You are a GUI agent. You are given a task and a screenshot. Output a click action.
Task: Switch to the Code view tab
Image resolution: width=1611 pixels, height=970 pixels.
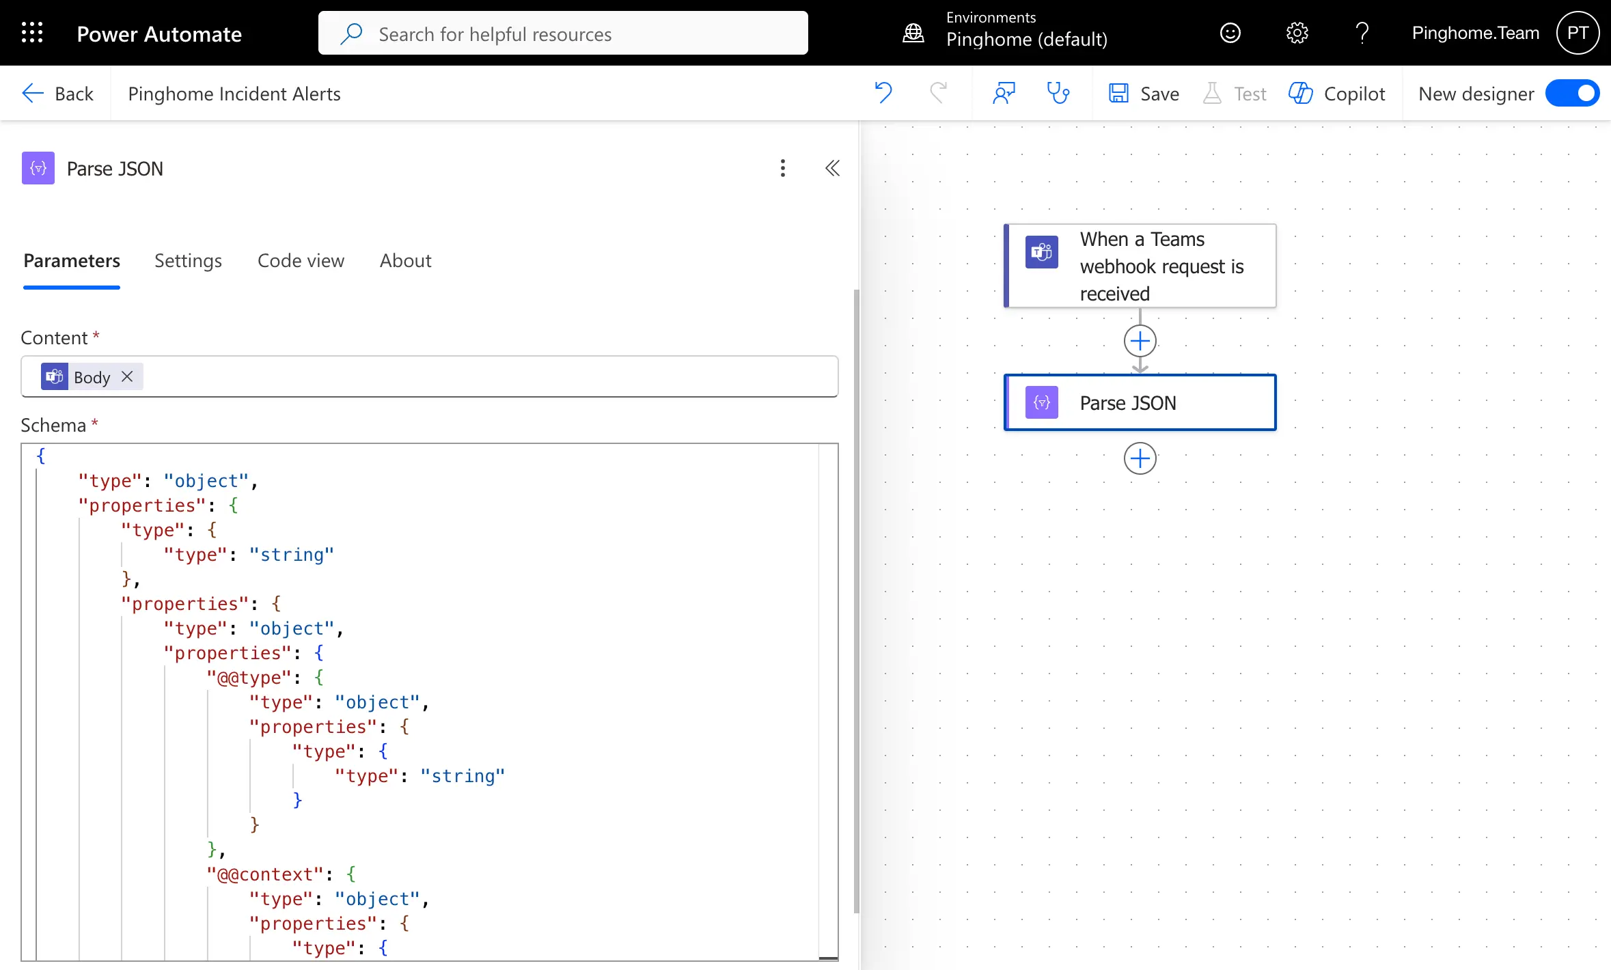[x=301, y=260]
